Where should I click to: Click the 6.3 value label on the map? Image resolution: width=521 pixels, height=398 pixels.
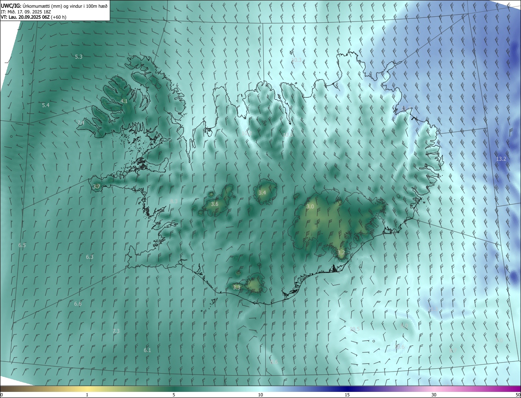(90, 257)
